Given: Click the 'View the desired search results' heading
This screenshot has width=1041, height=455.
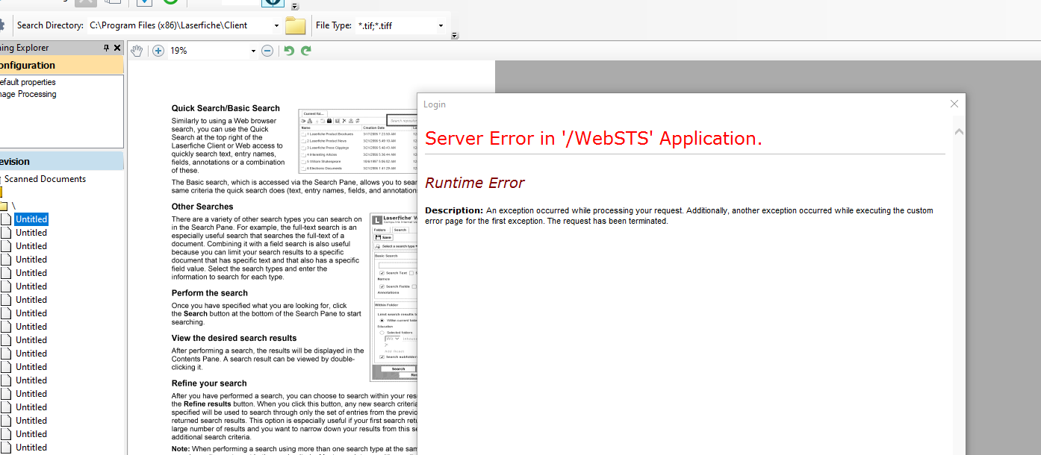Looking at the screenshot, I should [x=234, y=338].
